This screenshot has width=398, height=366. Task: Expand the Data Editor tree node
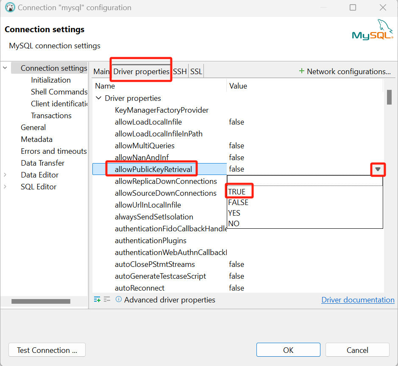tap(5, 175)
